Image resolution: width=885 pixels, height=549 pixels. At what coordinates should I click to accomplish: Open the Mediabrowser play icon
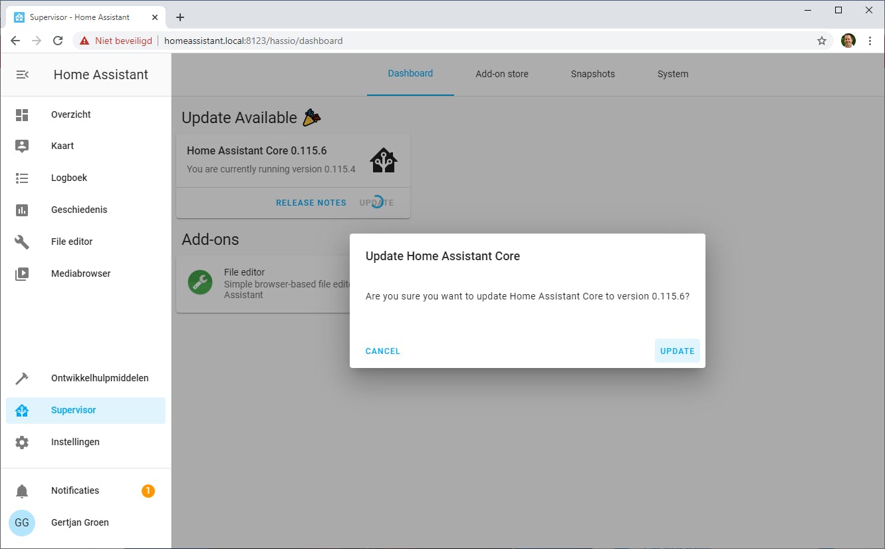pyautogui.click(x=22, y=274)
